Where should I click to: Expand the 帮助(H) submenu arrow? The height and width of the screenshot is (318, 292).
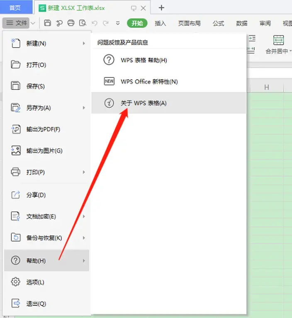coord(84,261)
